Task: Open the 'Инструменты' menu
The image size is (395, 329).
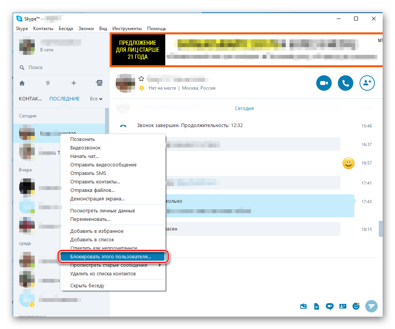Action: 127,29
